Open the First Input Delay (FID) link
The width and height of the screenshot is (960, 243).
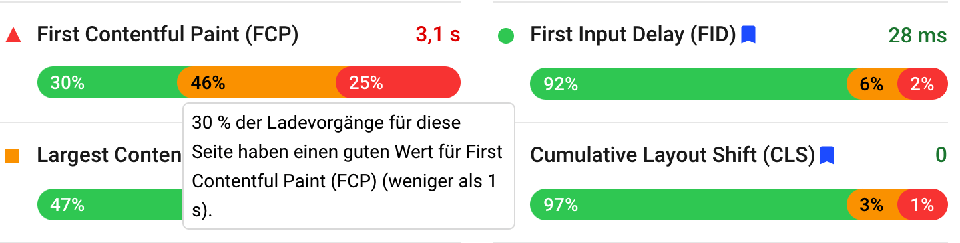(x=633, y=35)
